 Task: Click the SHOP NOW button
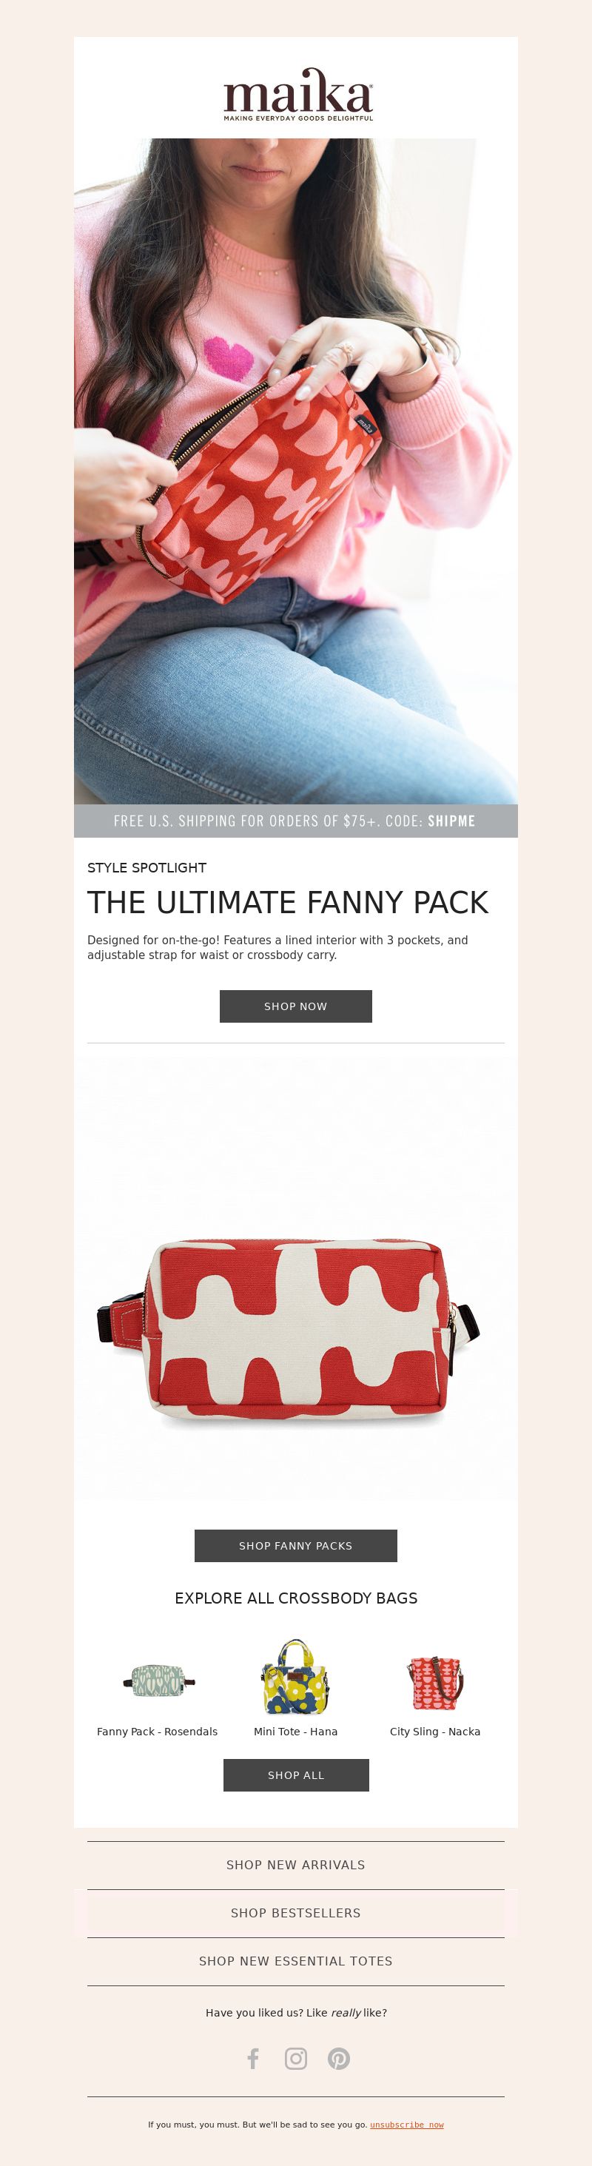point(296,1006)
